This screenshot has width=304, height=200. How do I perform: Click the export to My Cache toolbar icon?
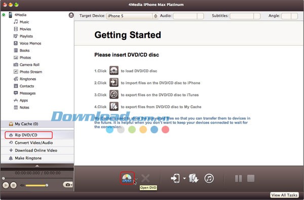194,178
